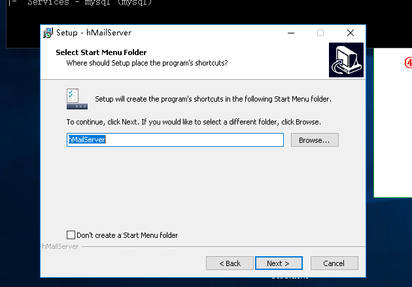Click the 'Setup will create the program's shortcuts' text
The width and height of the screenshot is (412, 287).
(x=213, y=99)
